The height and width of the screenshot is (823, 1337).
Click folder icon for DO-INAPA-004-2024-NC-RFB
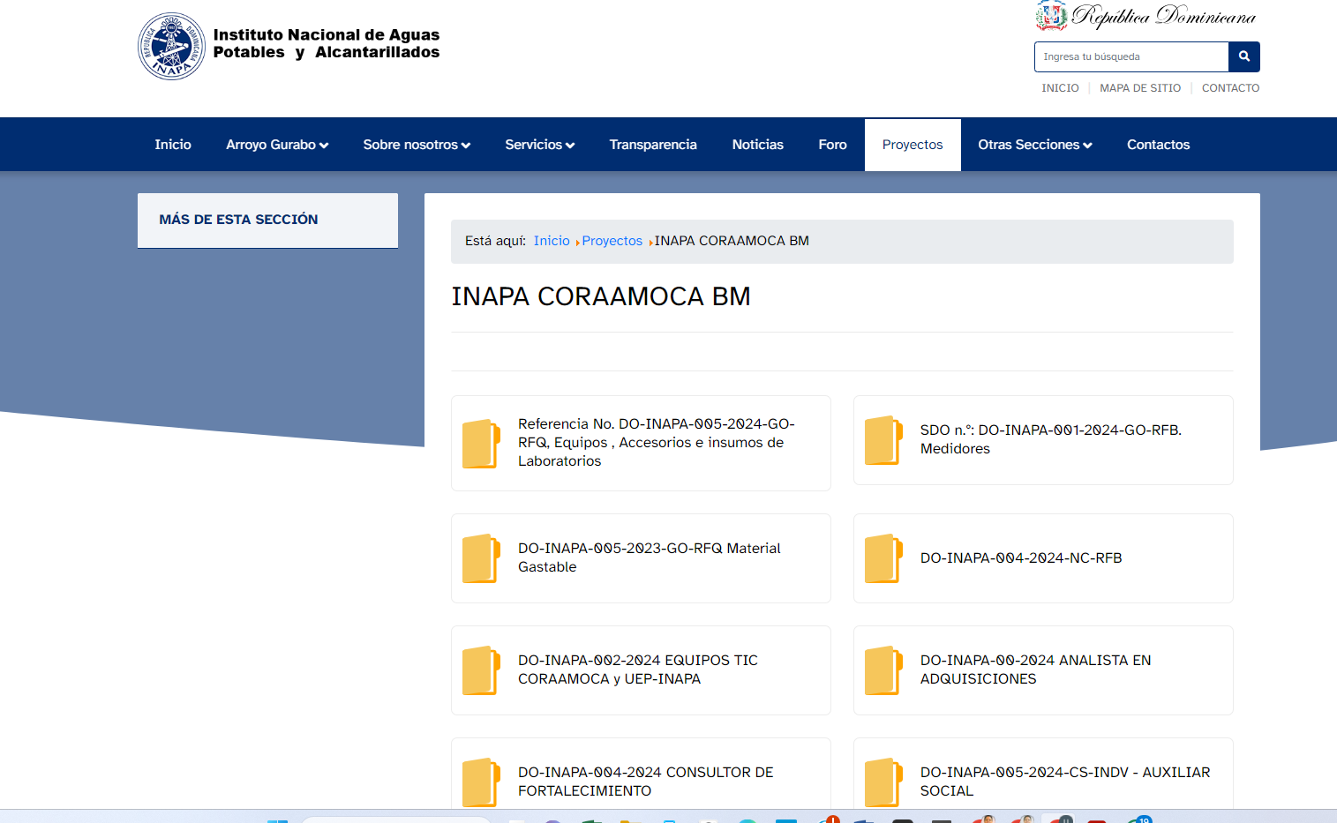click(883, 558)
